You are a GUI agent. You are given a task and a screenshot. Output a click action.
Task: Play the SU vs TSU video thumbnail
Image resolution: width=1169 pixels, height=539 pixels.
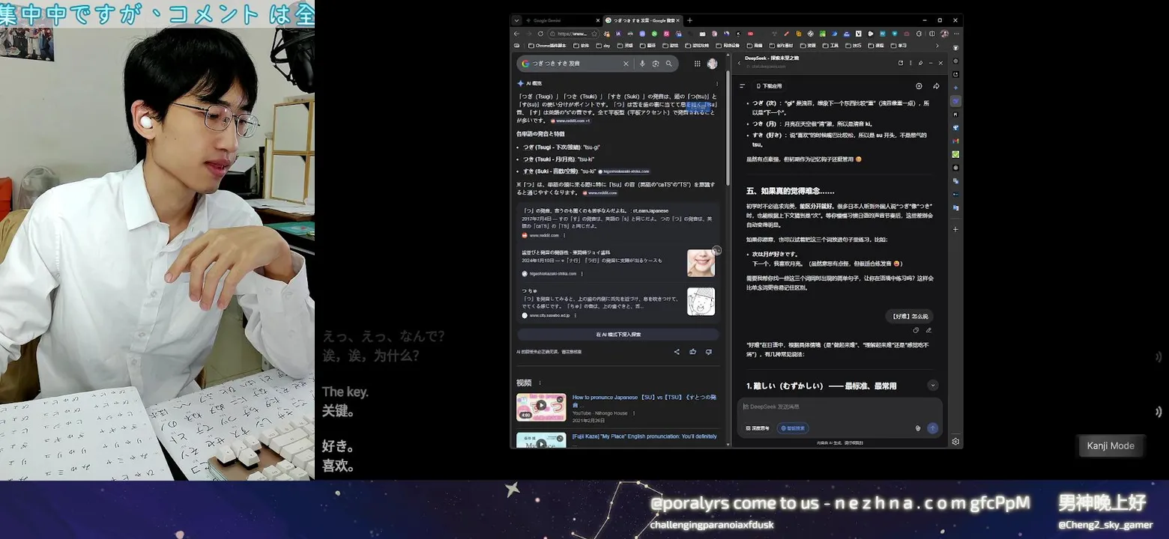(x=541, y=407)
